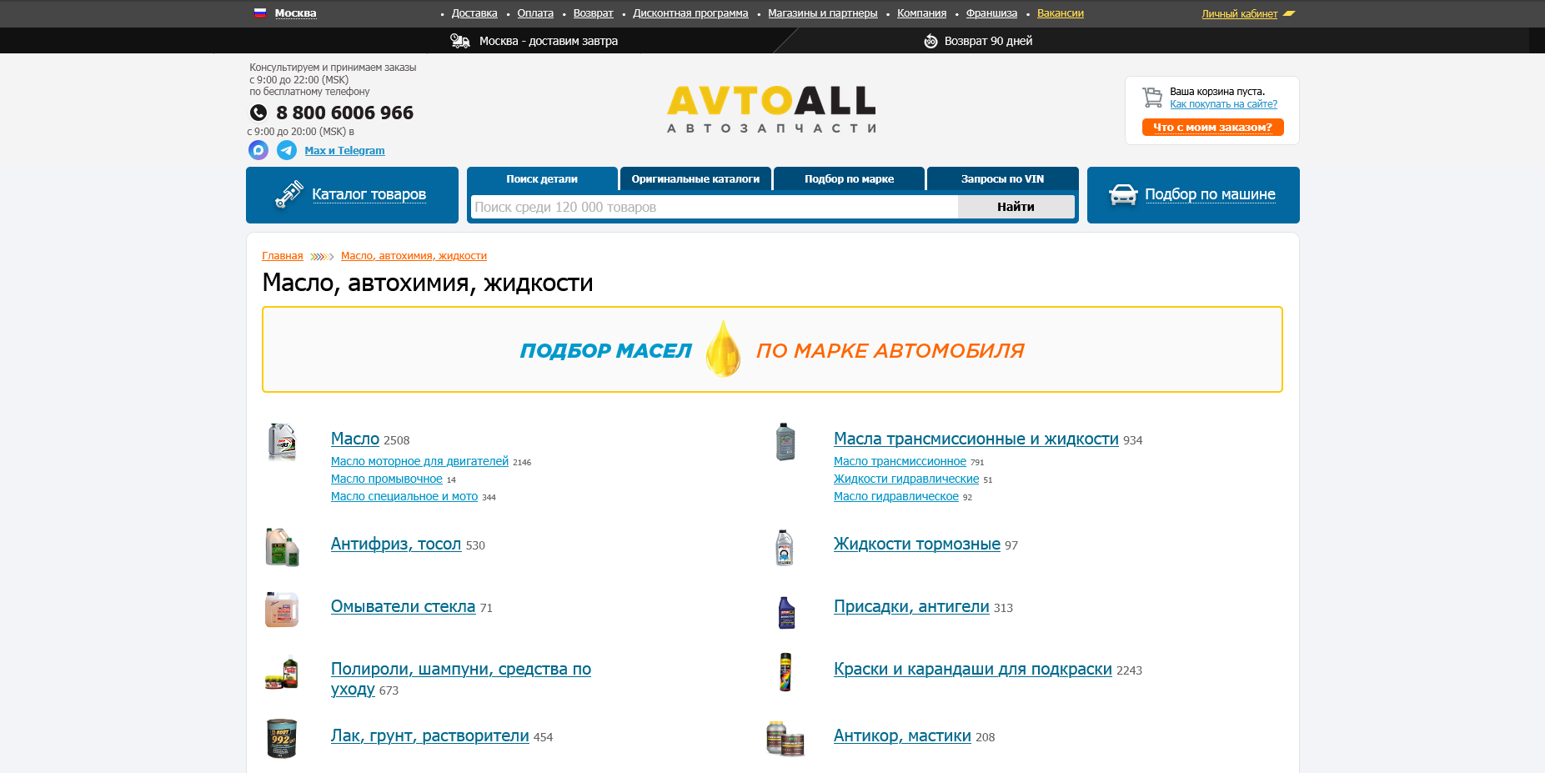Open Магазины и партнеры link
This screenshot has height=773, width=1545.
[822, 13]
